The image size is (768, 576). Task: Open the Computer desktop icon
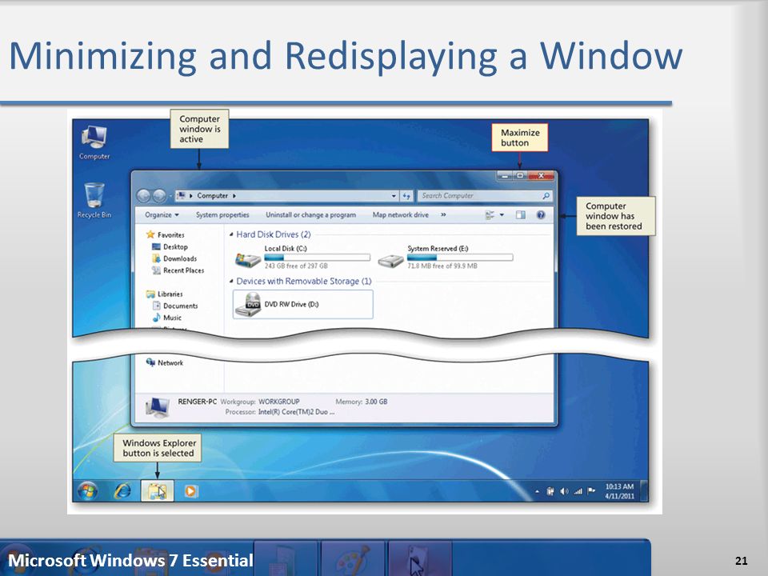[x=94, y=142]
